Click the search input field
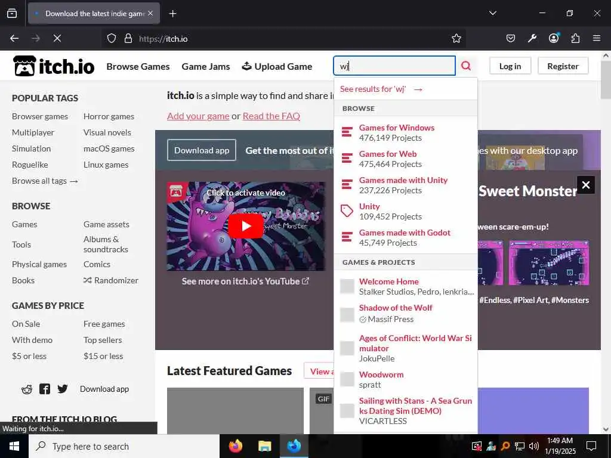 [394, 66]
